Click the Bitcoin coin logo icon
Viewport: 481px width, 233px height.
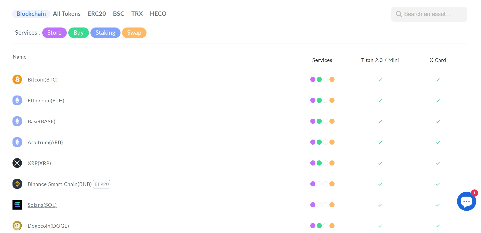(x=17, y=79)
